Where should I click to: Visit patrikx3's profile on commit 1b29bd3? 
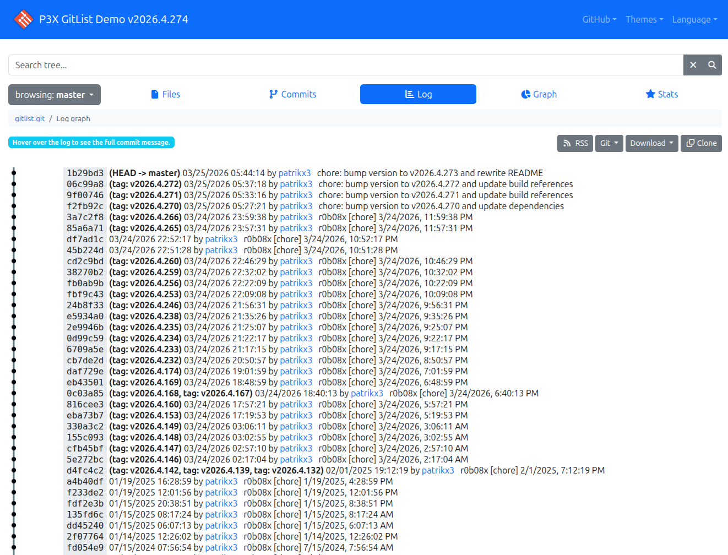coord(295,172)
